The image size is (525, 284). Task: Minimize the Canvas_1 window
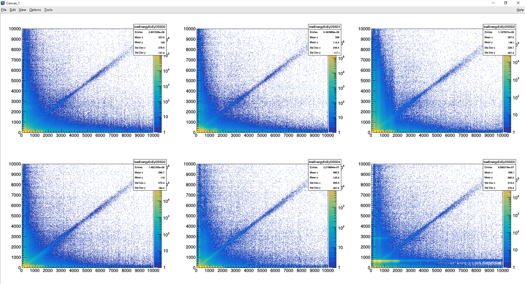(x=493, y=3)
